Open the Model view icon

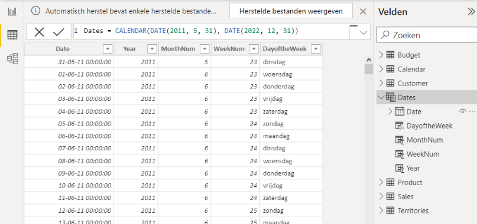point(12,58)
